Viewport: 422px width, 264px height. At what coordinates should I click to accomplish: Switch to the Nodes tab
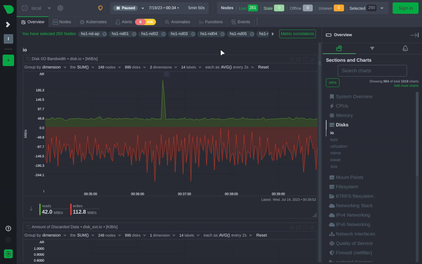pos(62,22)
